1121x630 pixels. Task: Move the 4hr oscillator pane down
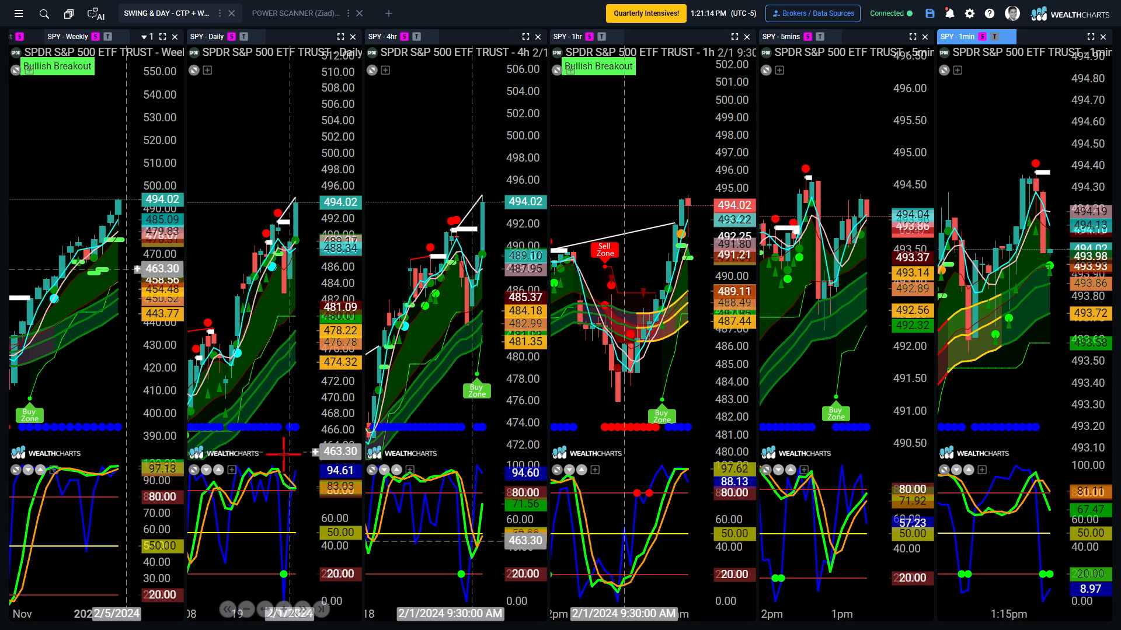(384, 470)
